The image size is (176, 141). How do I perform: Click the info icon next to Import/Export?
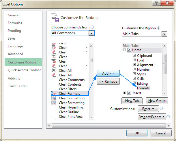pos(168,117)
